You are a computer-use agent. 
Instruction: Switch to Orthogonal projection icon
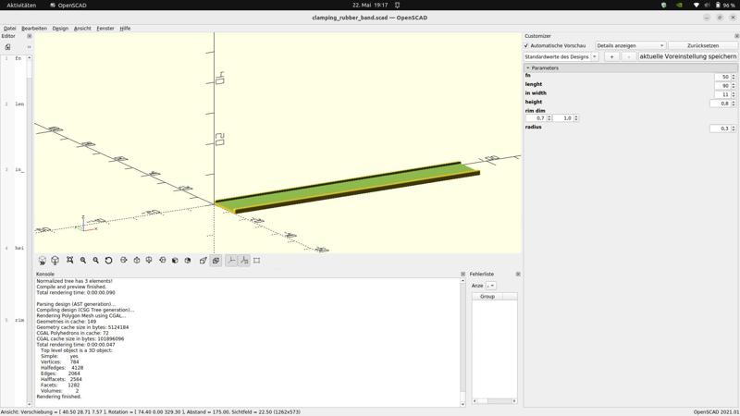click(x=216, y=261)
